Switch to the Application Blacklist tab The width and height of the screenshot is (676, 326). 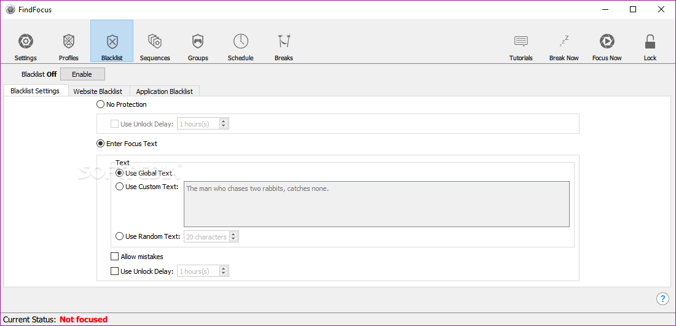point(164,91)
